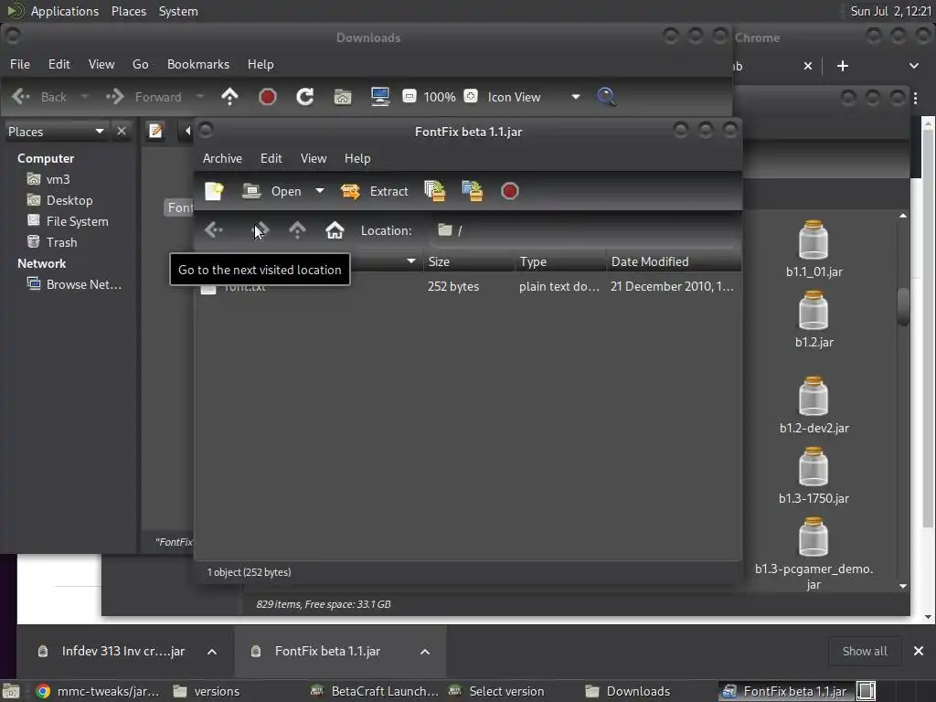The width and height of the screenshot is (936, 702).
Task: Create a new archive in the FontFix window
Action: [214, 191]
